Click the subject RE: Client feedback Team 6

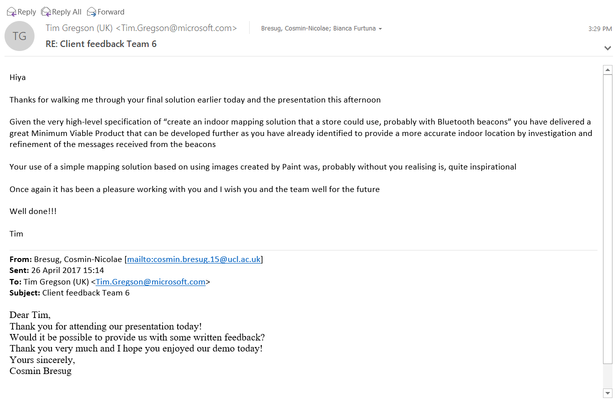pos(101,44)
